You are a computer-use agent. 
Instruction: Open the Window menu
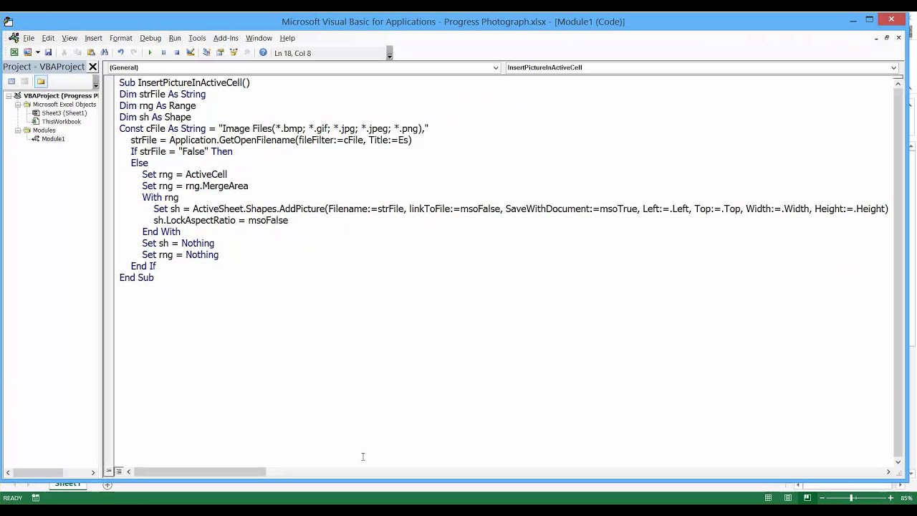coord(259,38)
